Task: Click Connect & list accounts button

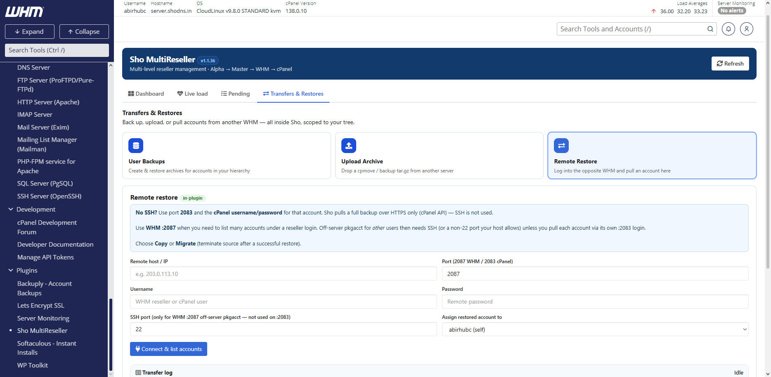Action: click(x=168, y=349)
